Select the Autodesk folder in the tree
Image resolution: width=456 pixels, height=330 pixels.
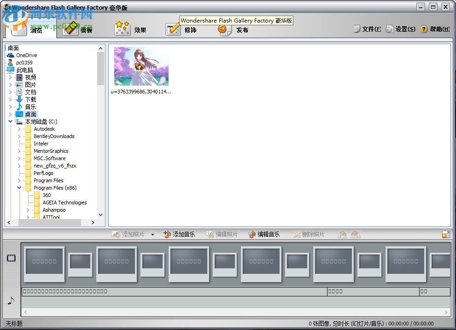44,129
